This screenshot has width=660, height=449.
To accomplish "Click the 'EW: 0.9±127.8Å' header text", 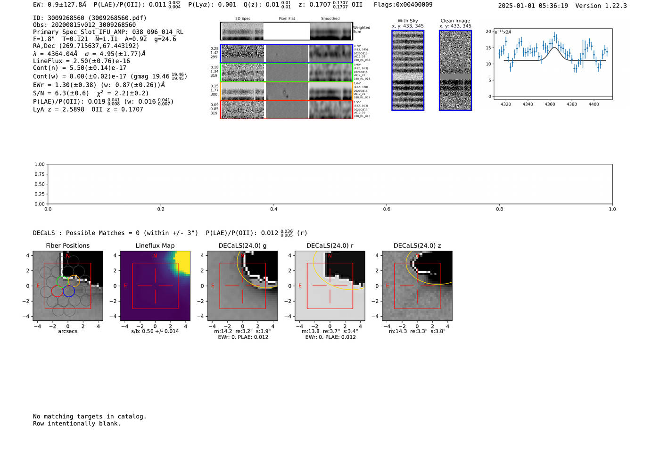I will click(60, 5).
